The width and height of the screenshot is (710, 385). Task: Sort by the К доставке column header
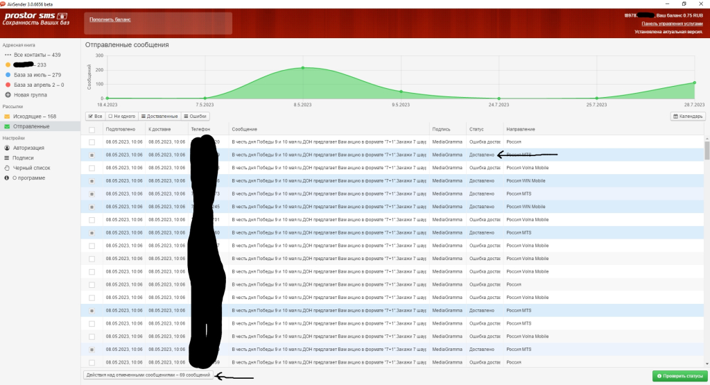pyautogui.click(x=159, y=130)
